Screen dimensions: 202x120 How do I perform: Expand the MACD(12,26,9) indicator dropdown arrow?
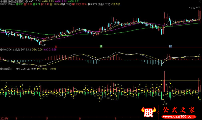tap(1, 50)
